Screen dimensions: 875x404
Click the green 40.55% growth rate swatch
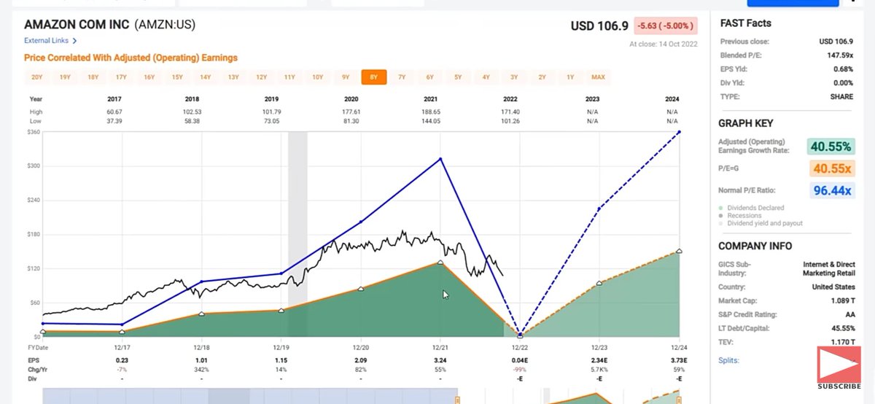click(831, 147)
